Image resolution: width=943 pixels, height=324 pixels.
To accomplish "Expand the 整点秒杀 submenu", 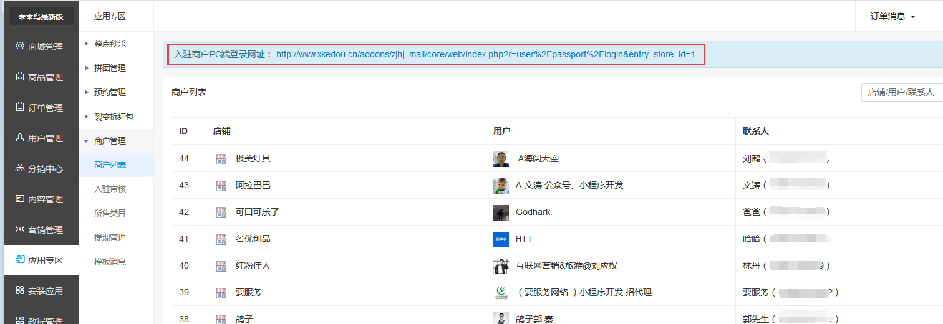I will coord(110,44).
